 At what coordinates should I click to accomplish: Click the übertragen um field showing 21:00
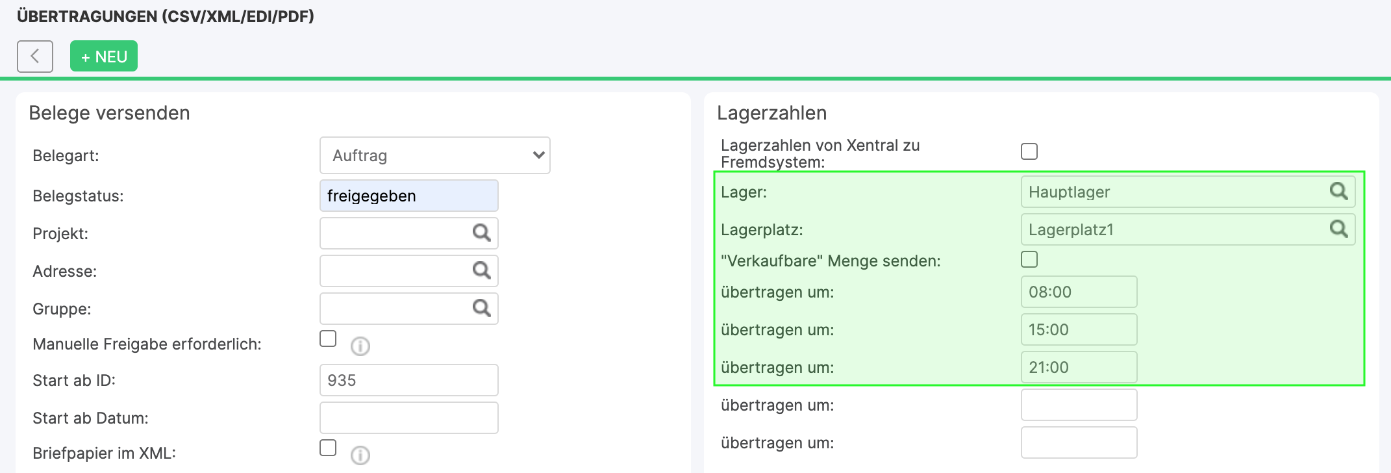point(1079,367)
